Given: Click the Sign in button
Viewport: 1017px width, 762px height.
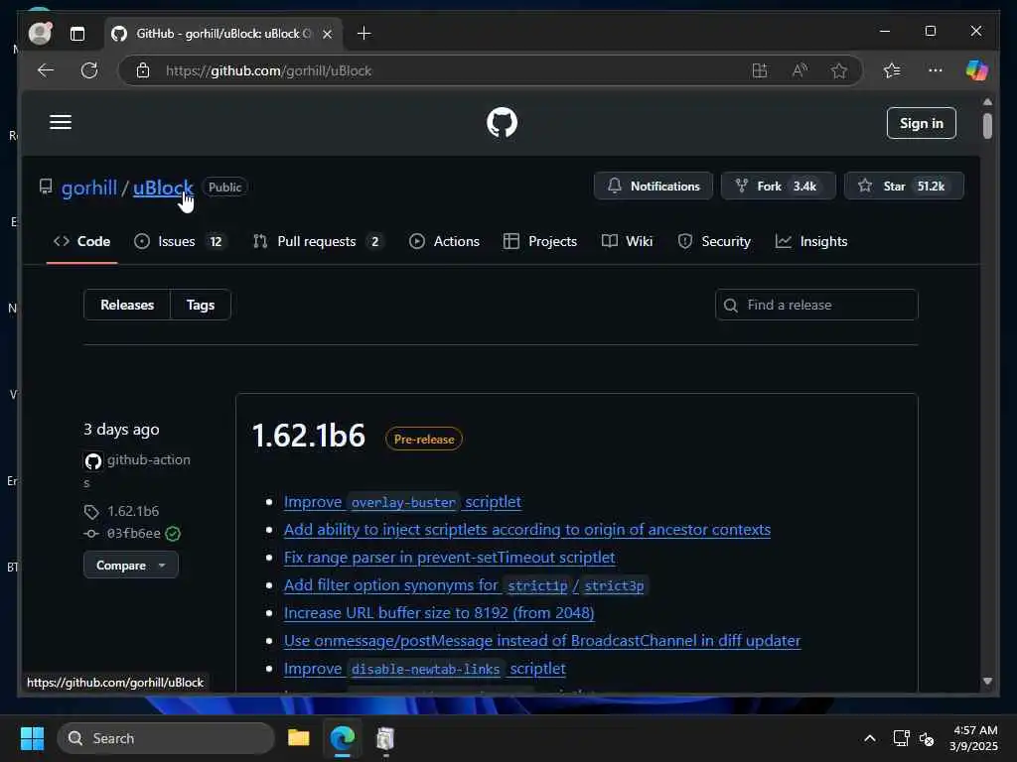Looking at the screenshot, I should click(x=921, y=123).
